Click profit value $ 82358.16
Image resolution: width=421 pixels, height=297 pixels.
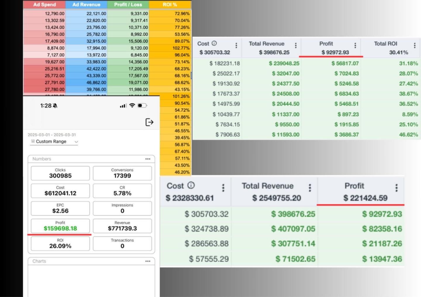[x=382, y=229]
